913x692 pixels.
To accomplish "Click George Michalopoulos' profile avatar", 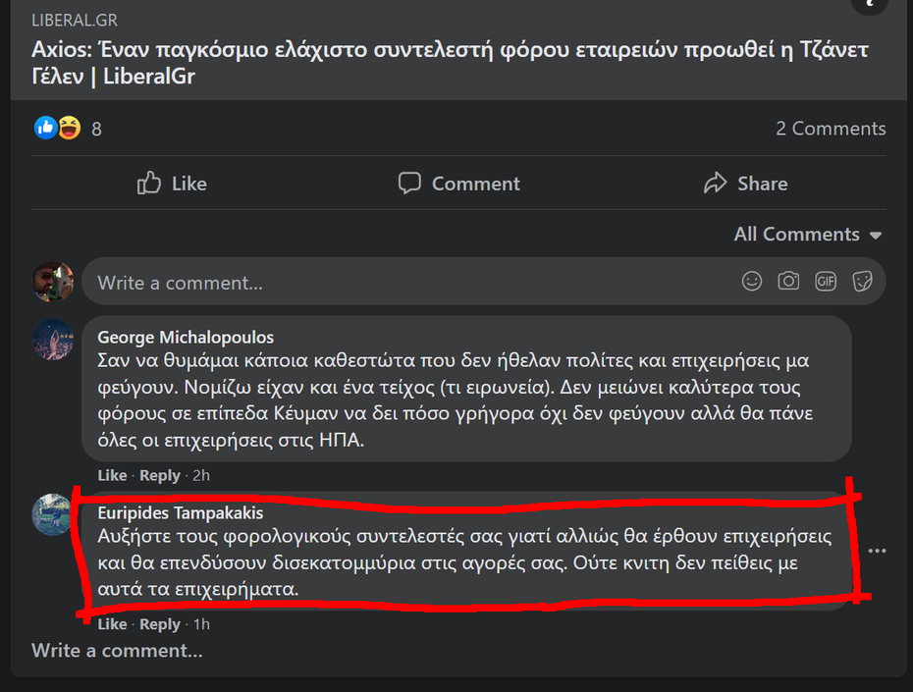I will 52,340.
